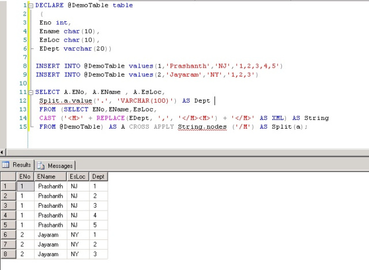Select result row header 8
The width and height of the screenshot is (369, 270).
pos(8,254)
